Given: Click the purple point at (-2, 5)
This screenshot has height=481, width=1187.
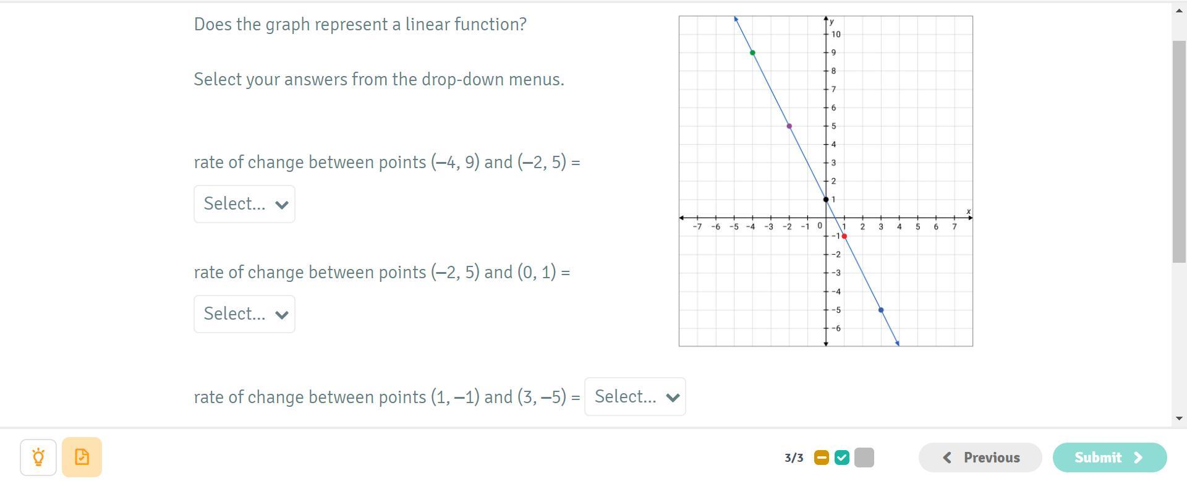Looking at the screenshot, I should [x=789, y=126].
